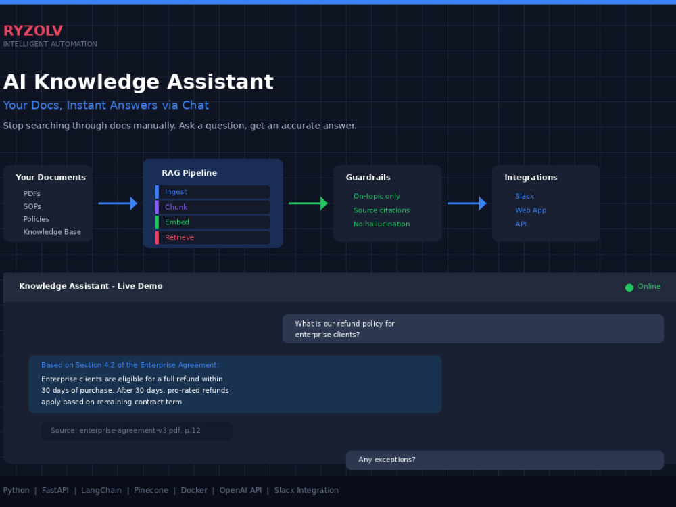
Task: Click Slack Integration in the footer
Action: pyautogui.click(x=306, y=490)
